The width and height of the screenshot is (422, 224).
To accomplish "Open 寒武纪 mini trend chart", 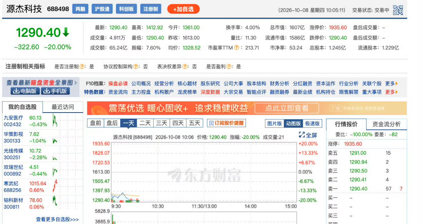I will pyautogui.click(x=55, y=186).
